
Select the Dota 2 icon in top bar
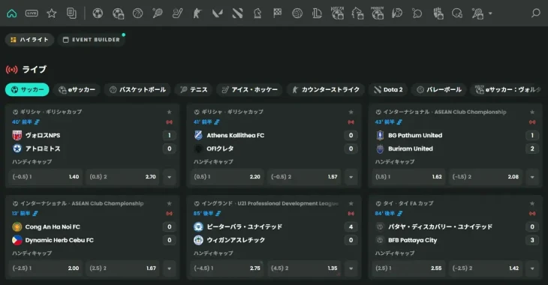(237, 13)
